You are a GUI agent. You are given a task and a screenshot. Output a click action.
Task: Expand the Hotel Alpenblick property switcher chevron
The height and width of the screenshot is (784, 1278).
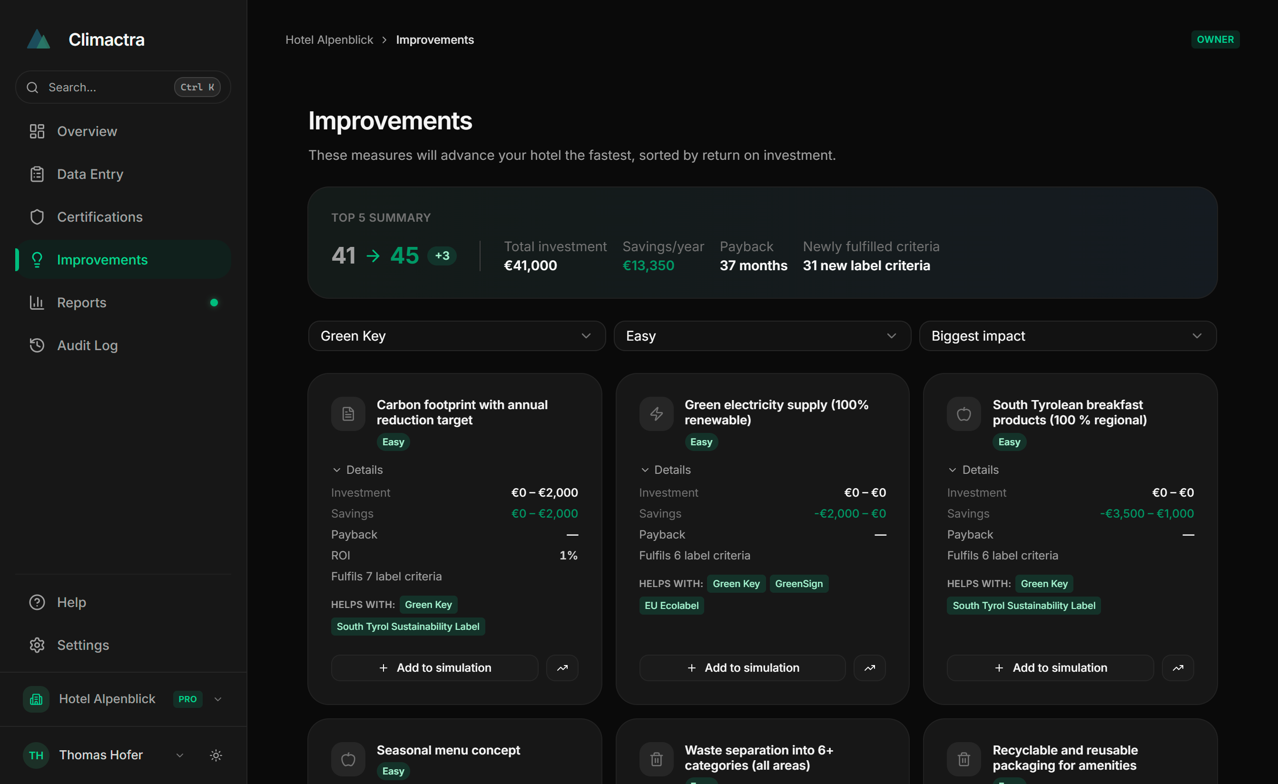pos(218,699)
